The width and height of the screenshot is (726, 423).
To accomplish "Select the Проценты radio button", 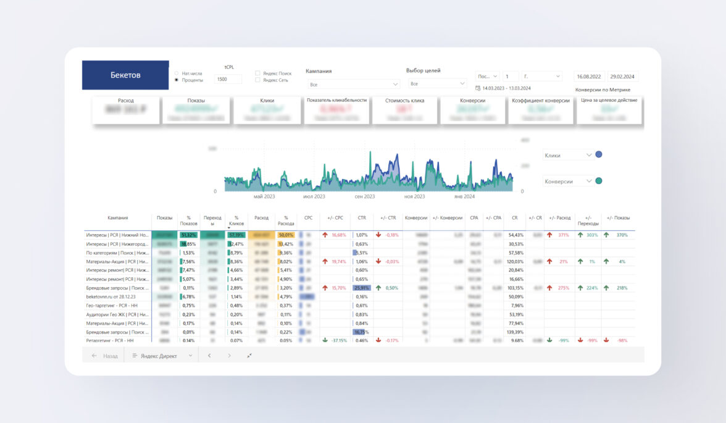I will click(x=177, y=80).
